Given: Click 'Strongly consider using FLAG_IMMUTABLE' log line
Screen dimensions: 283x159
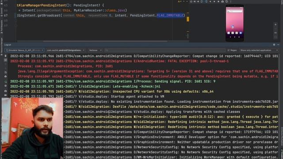Looking at the screenshot, I should [148, 76].
